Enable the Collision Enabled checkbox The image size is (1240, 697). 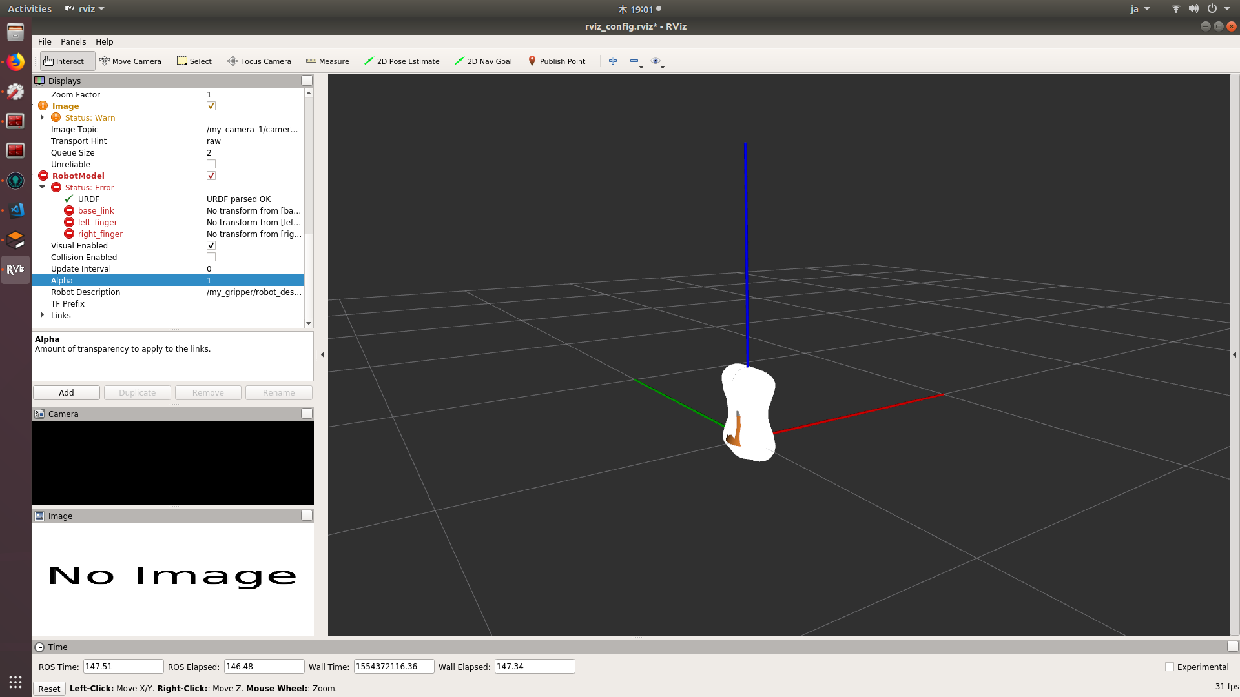211,257
